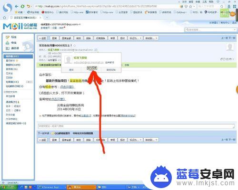Close the current mail tab

click(x=40, y=18)
